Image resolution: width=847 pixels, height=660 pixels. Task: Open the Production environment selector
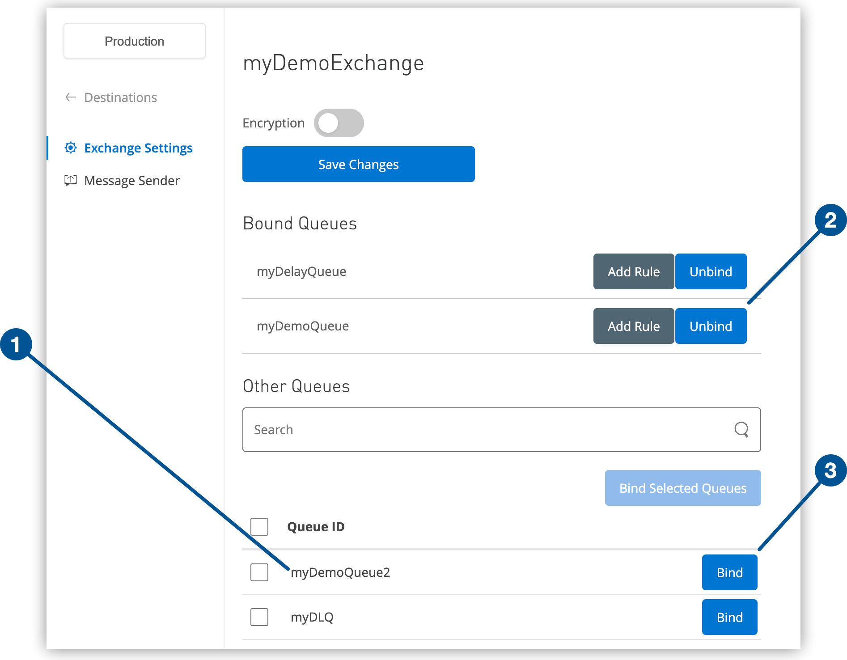click(134, 41)
